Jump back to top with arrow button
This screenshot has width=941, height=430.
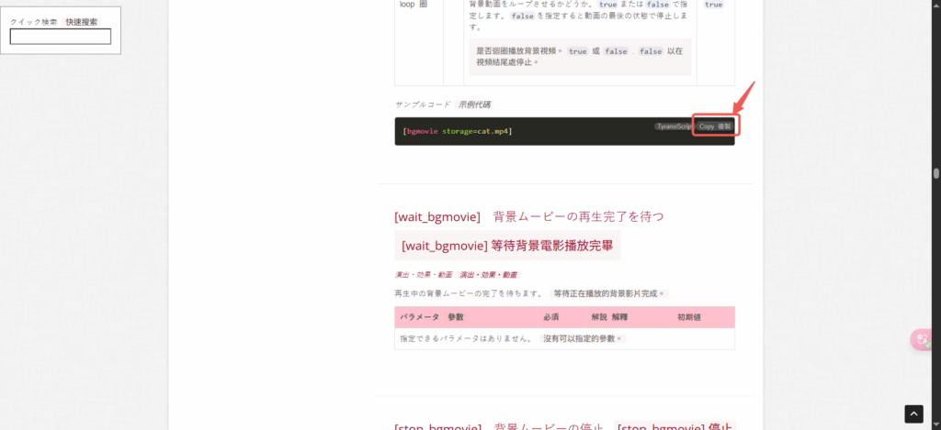tap(913, 413)
